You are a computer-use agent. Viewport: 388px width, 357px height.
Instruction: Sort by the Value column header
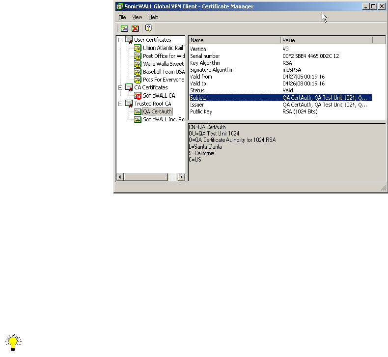[327, 40]
